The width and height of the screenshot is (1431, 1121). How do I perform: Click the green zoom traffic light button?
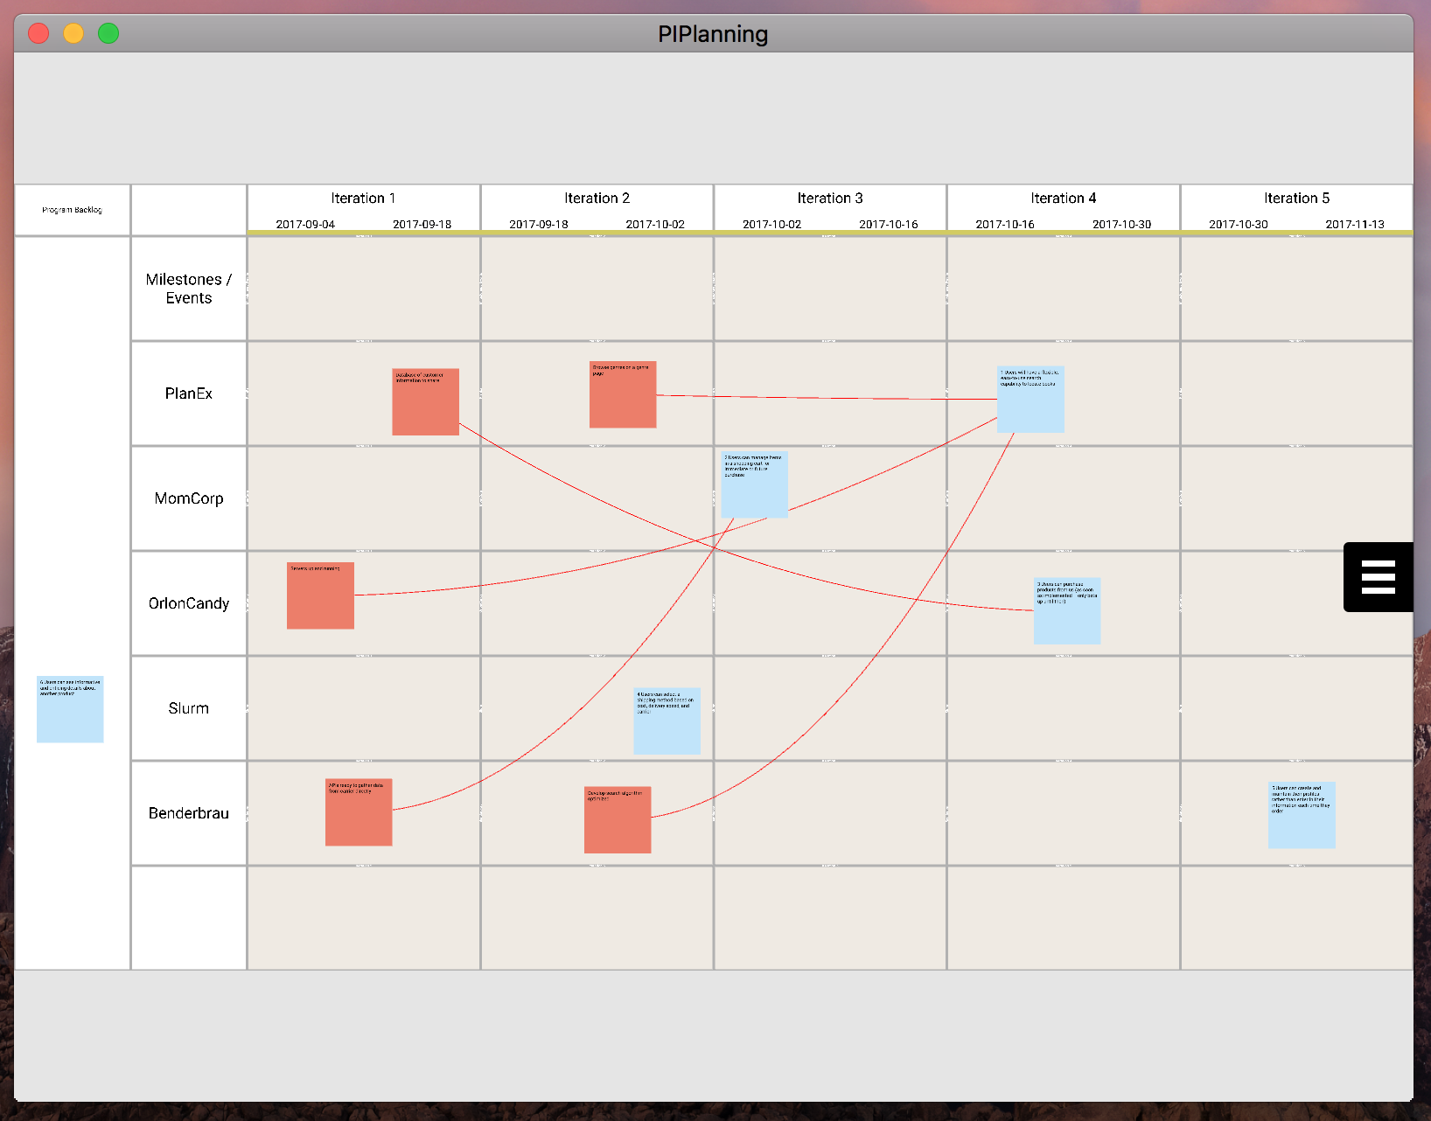coord(108,33)
